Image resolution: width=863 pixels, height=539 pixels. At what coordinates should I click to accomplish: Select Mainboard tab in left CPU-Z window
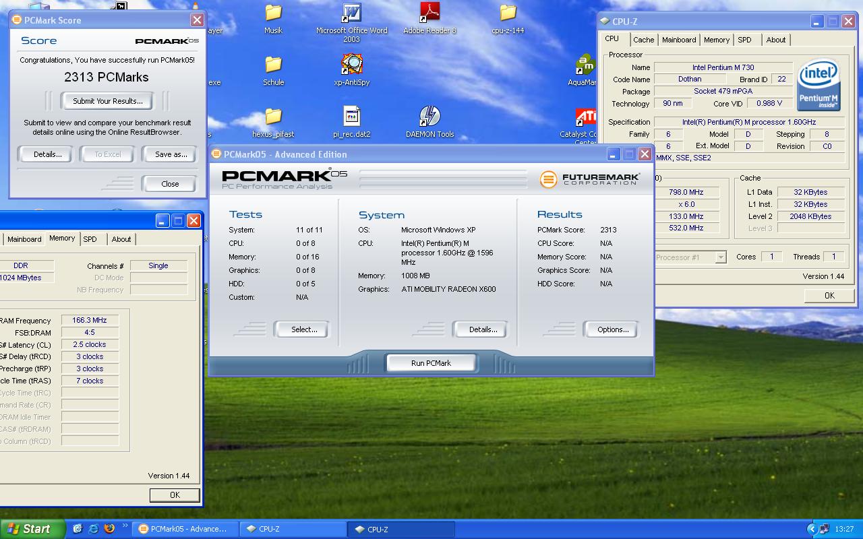pyautogui.click(x=24, y=239)
